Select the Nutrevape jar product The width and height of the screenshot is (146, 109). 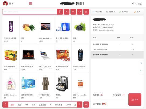(80, 86)
